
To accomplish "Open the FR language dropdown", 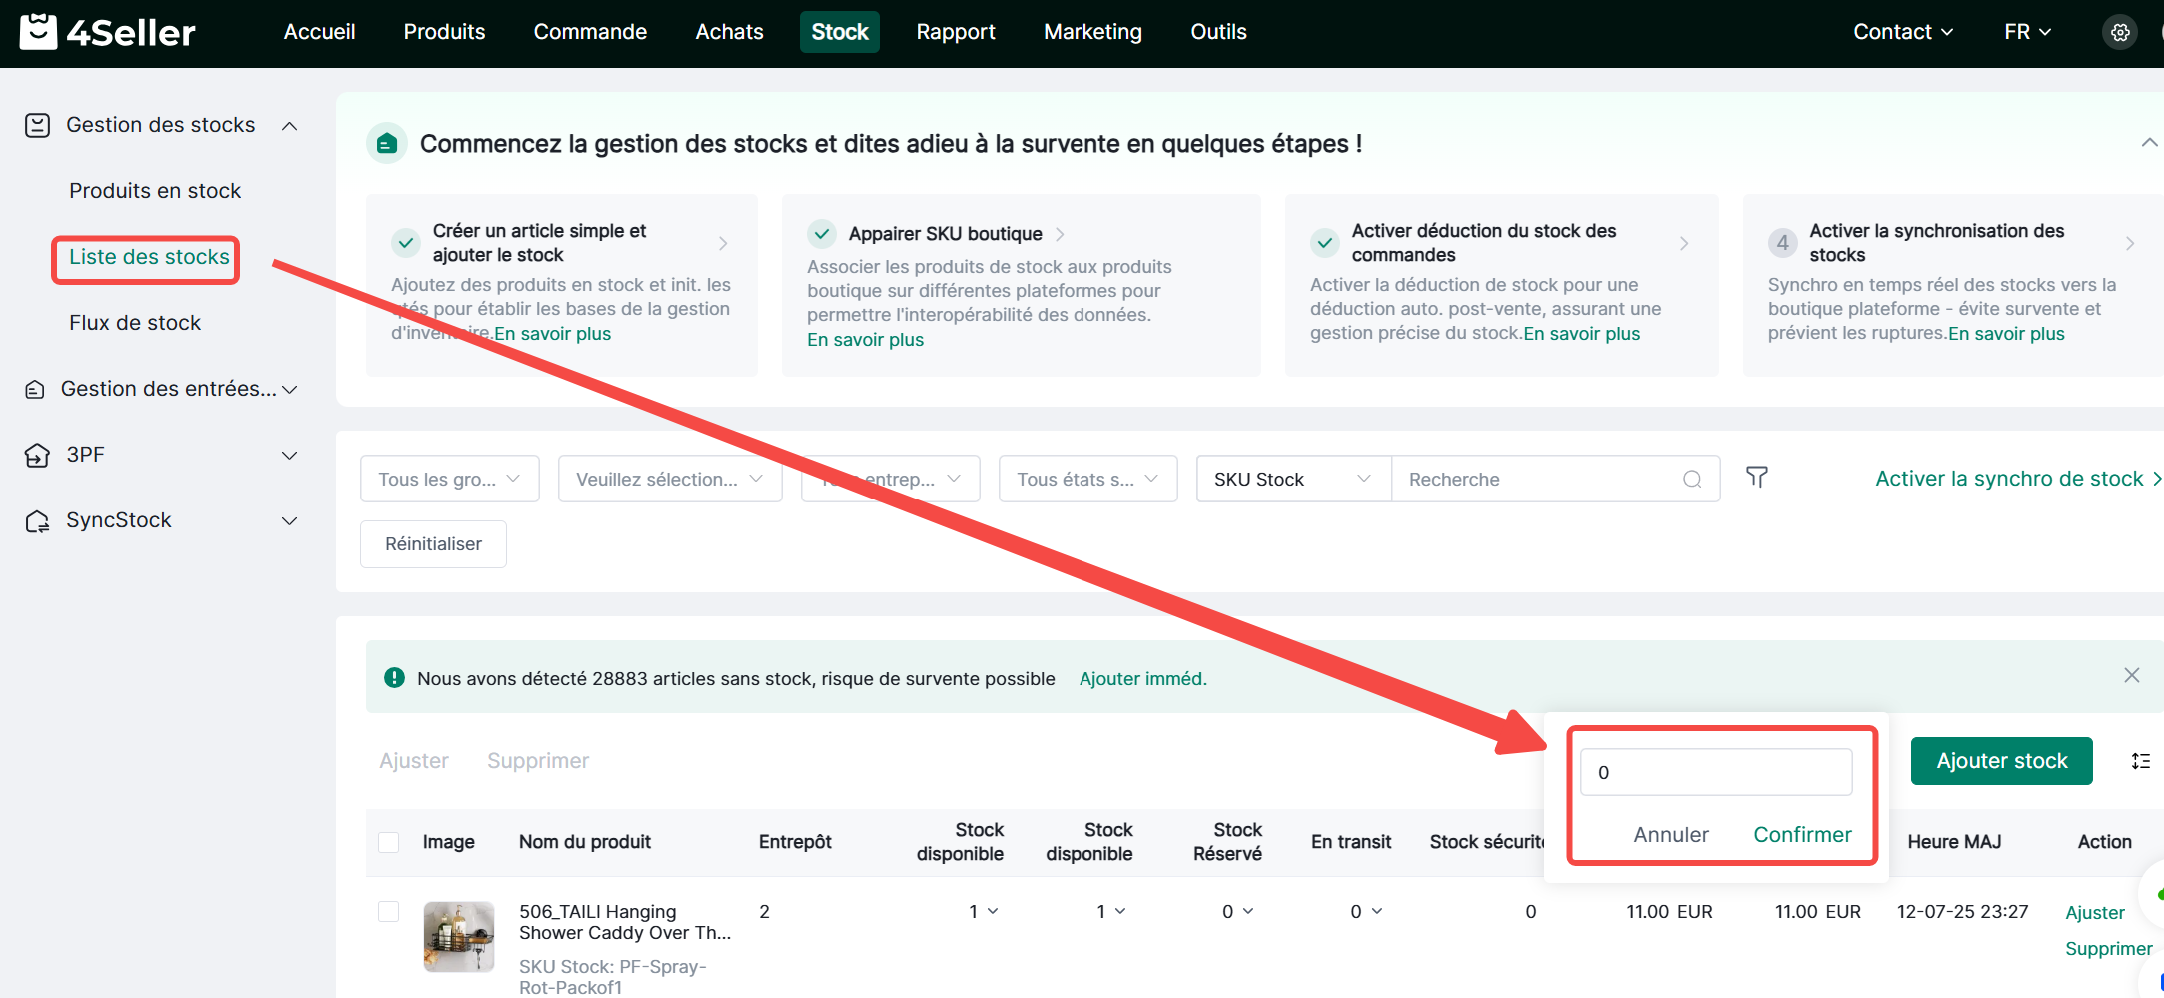I will click(x=2027, y=32).
